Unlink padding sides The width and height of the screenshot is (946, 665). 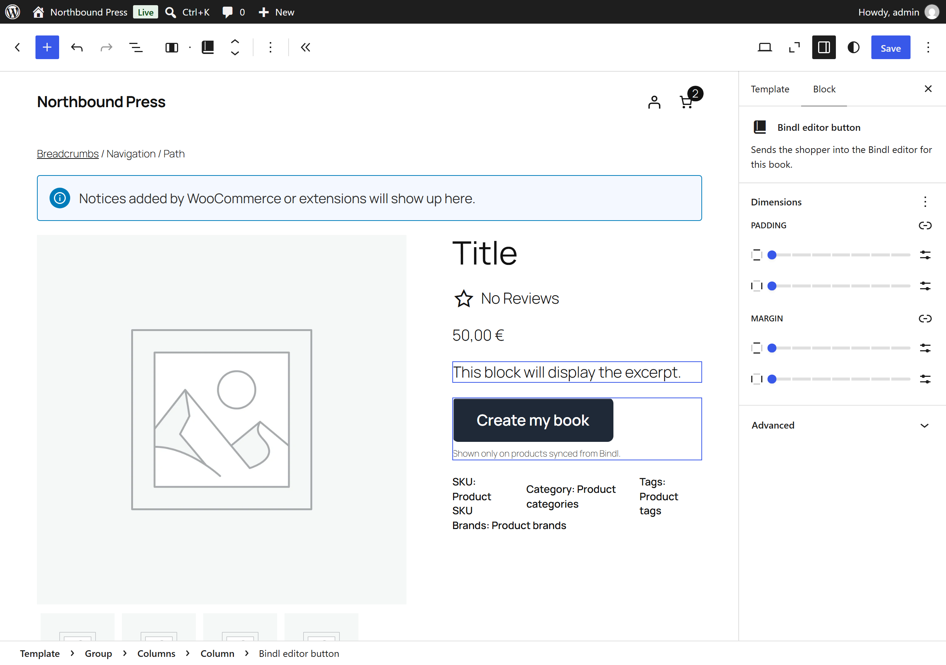(x=925, y=225)
